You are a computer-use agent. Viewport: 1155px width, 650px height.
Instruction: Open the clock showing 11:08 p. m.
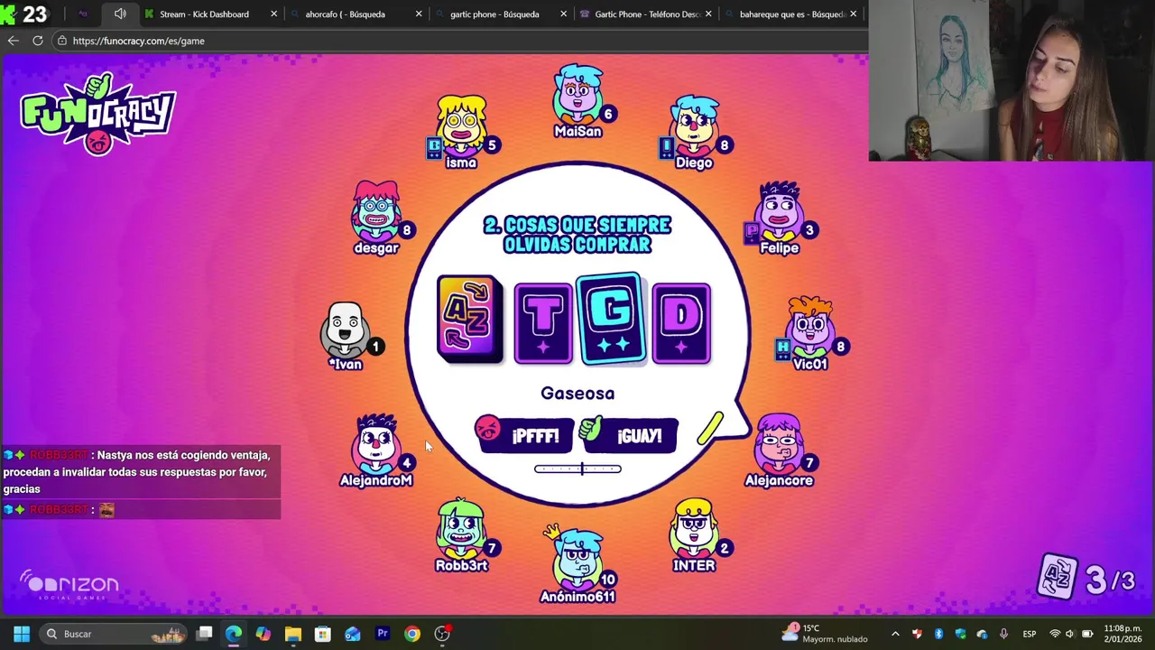[x=1123, y=633]
